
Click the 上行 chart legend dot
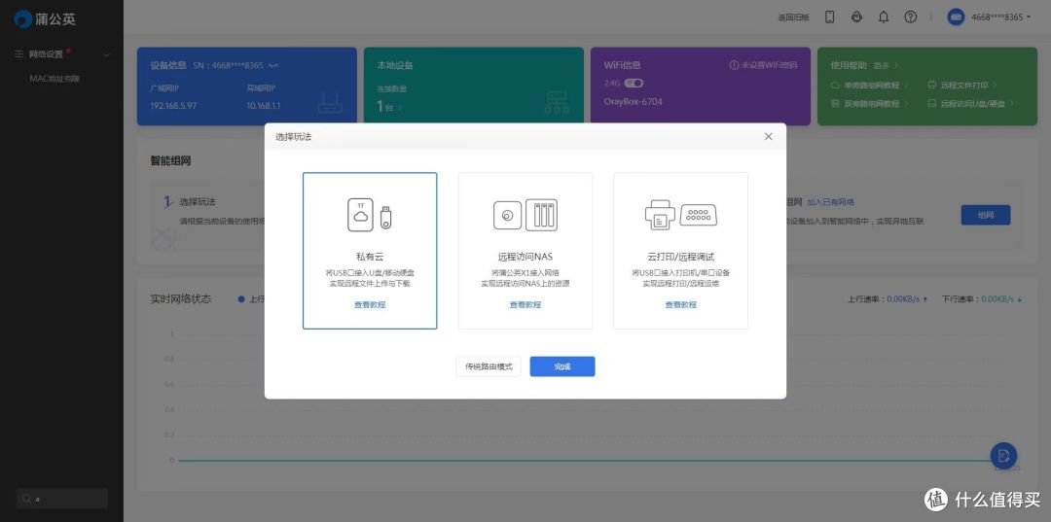(241, 299)
